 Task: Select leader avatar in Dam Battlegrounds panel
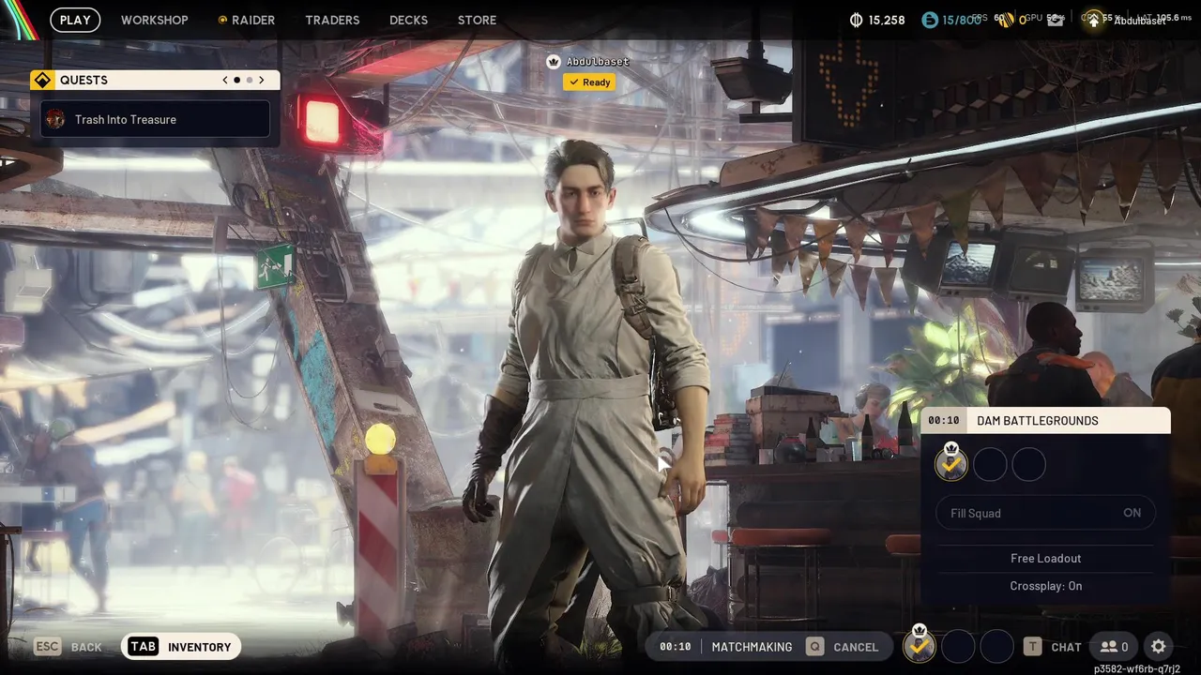point(951,464)
